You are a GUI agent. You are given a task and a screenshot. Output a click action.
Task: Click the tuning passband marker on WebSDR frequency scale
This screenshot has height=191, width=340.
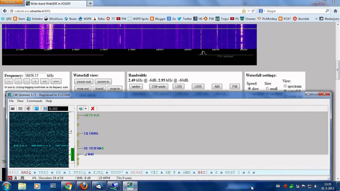pyautogui.click(x=203, y=53)
